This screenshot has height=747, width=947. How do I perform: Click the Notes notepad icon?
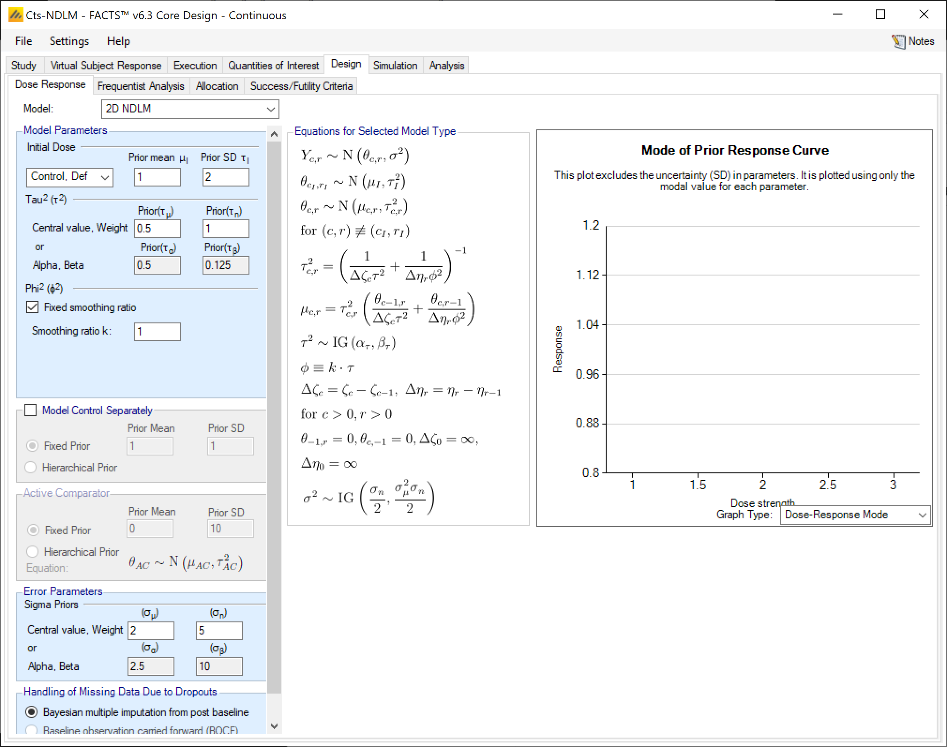pyautogui.click(x=898, y=41)
